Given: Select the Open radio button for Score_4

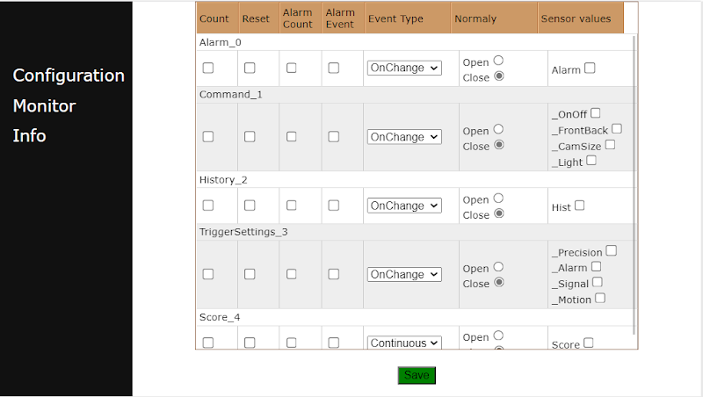Looking at the screenshot, I should coord(498,336).
